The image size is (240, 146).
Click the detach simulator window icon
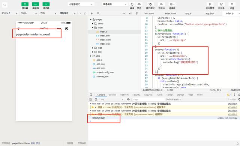coord(85,14)
